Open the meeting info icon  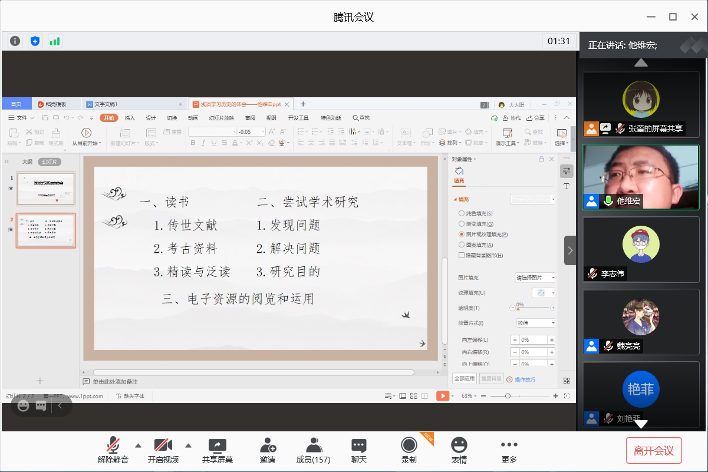(x=15, y=41)
